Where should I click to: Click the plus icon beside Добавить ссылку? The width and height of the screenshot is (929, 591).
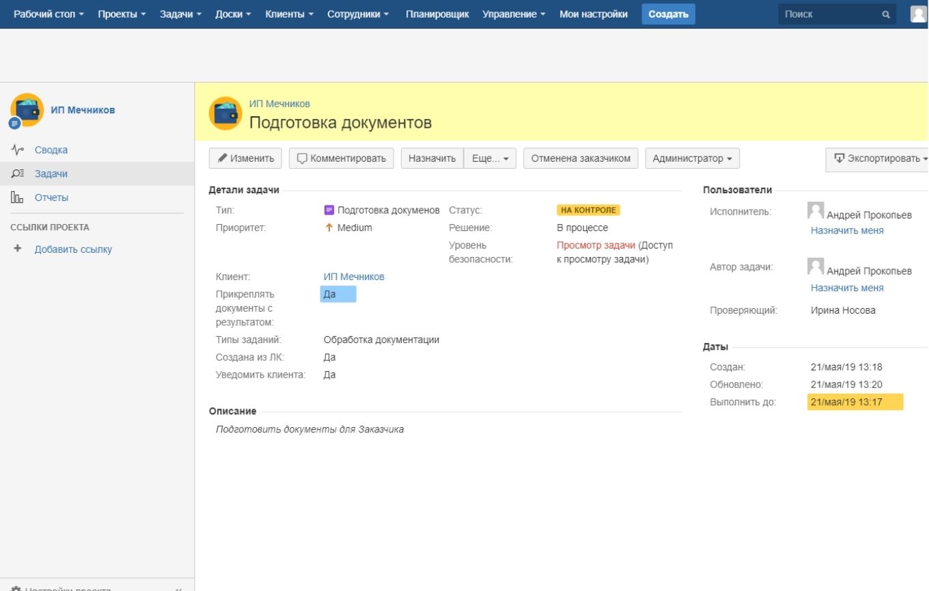pos(18,249)
